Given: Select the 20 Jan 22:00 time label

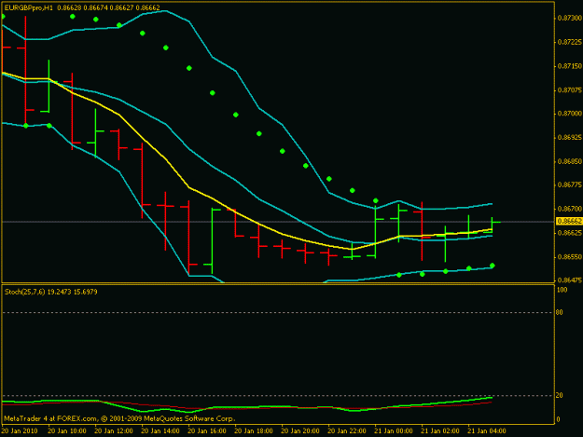Looking at the screenshot, I should [x=347, y=431].
